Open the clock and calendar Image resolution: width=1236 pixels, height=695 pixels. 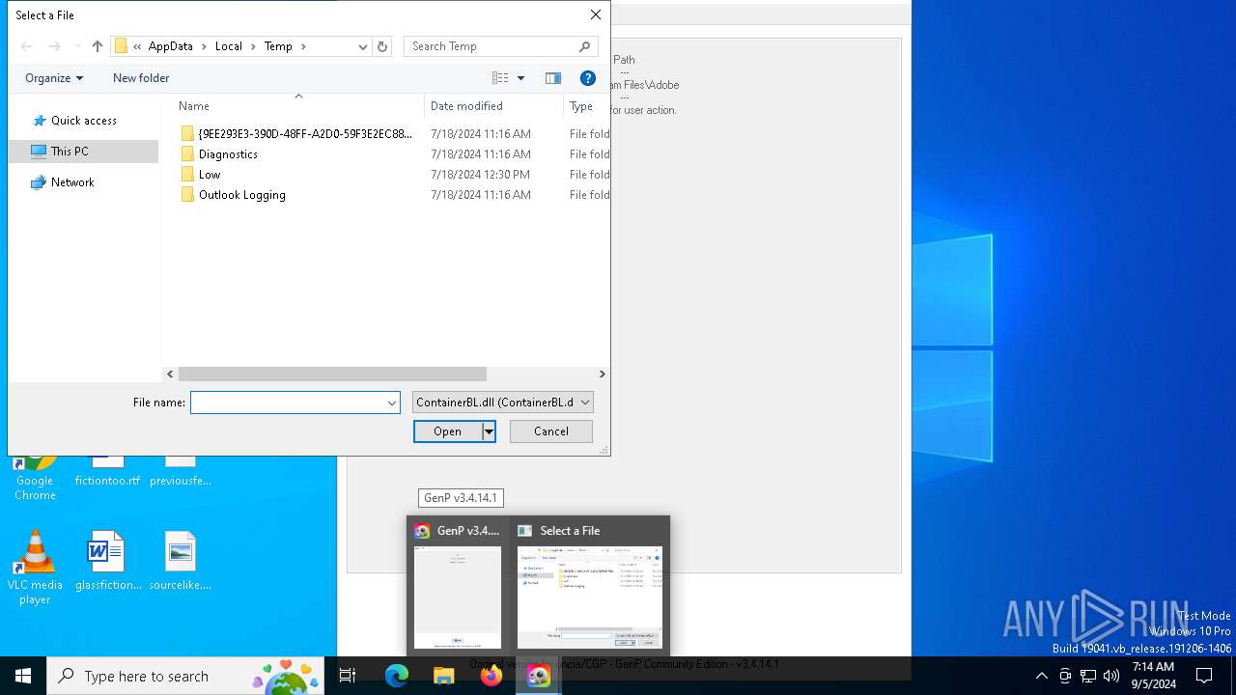tap(1153, 676)
